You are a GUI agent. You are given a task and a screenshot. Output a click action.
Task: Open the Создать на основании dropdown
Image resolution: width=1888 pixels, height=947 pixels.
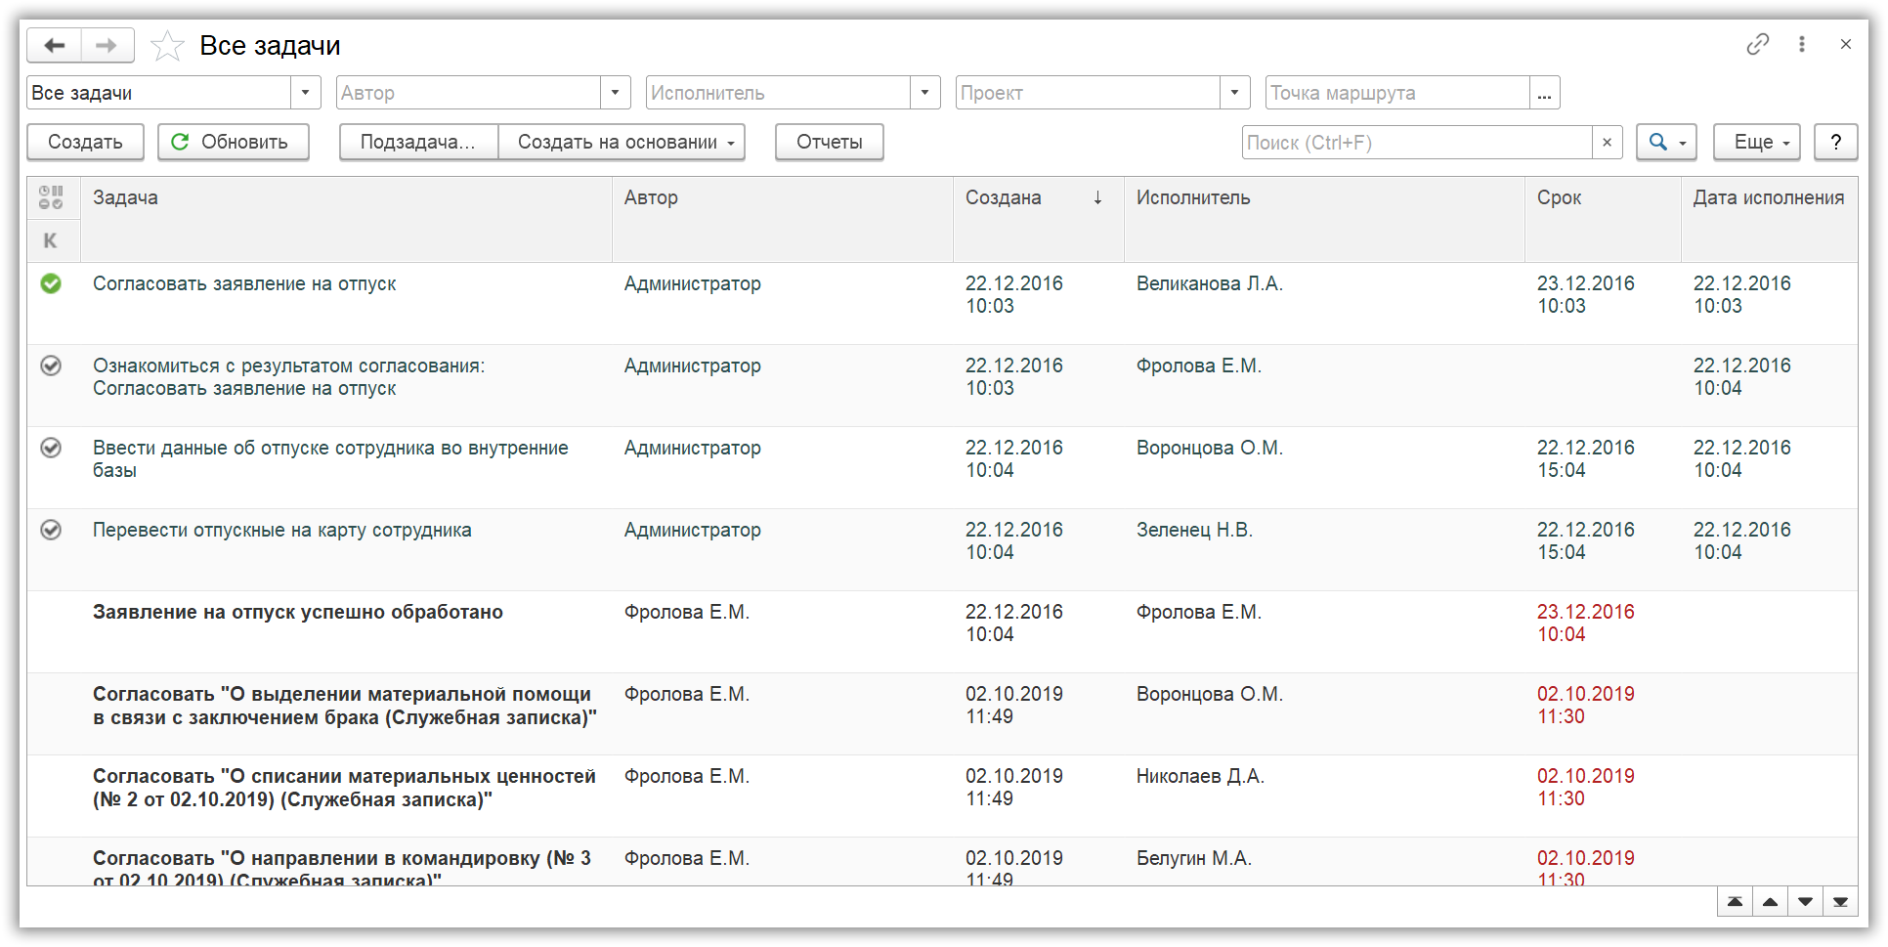622,143
